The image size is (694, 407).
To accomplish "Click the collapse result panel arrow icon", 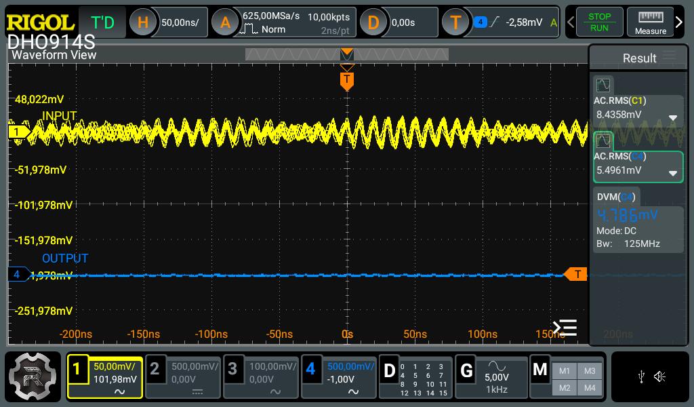I will (565, 328).
